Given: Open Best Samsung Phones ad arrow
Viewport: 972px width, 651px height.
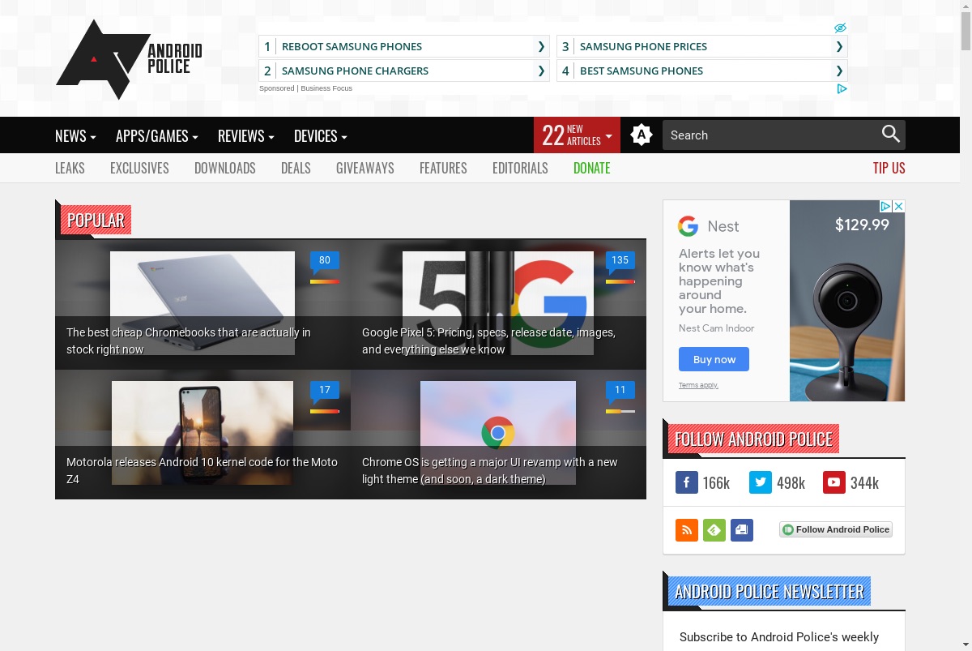Looking at the screenshot, I should [839, 71].
